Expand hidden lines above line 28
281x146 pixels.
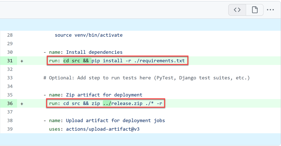pyautogui.click(x=141, y=25)
